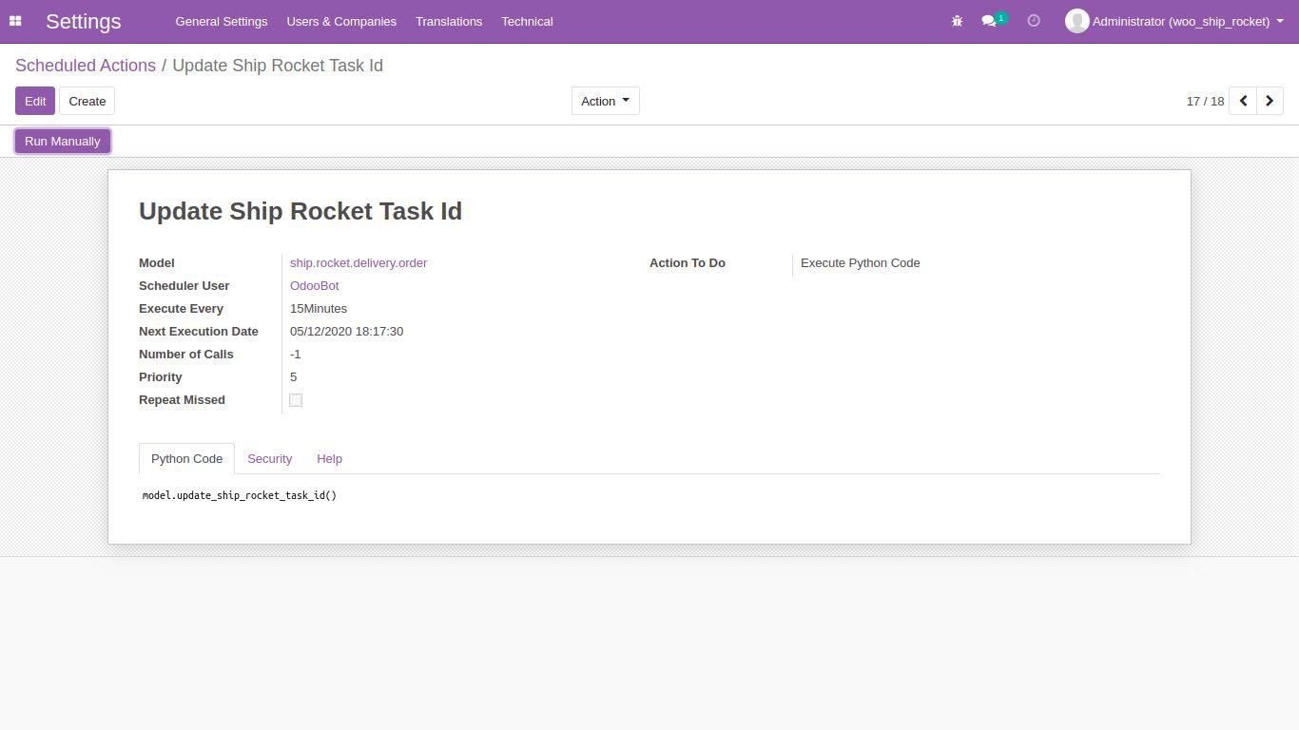
Task: Click the 15Minutes interval value
Action: (319, 308)
